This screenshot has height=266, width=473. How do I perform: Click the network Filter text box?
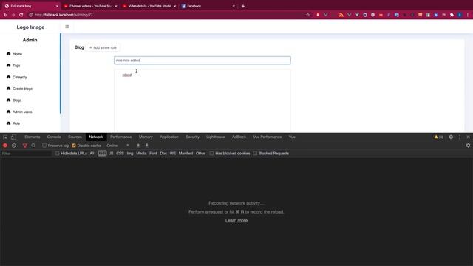(x=27, y=154)
